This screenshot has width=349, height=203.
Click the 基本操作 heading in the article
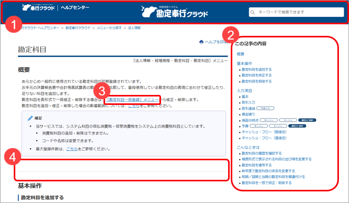[x=30, y=186]
